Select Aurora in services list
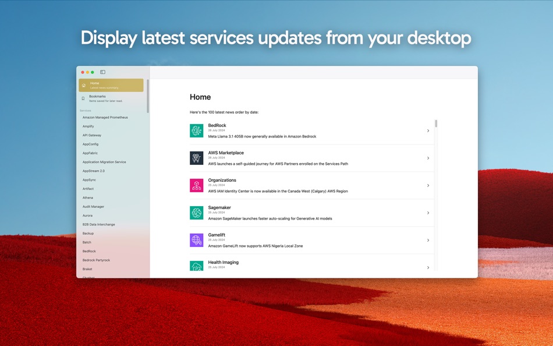 pyautogui.click(x=87, y=216)
